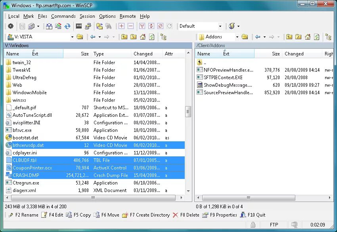The image size is (337, 232).
Task: Go to local root directory icon
Action: click(134, 37)
